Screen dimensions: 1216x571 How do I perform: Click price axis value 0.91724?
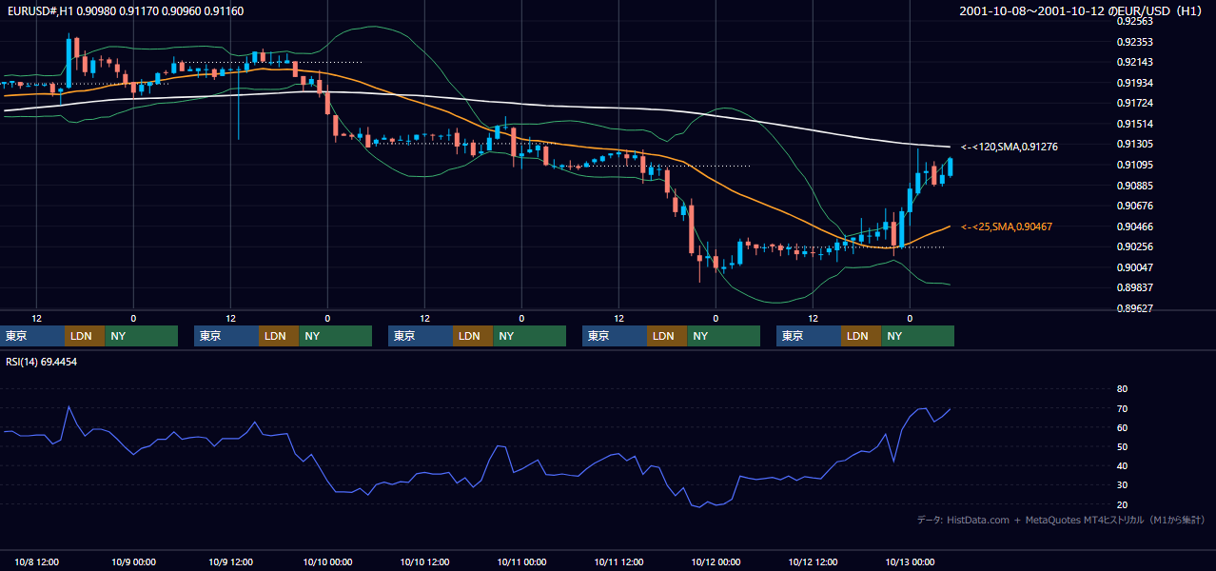tap(1134, 103)
